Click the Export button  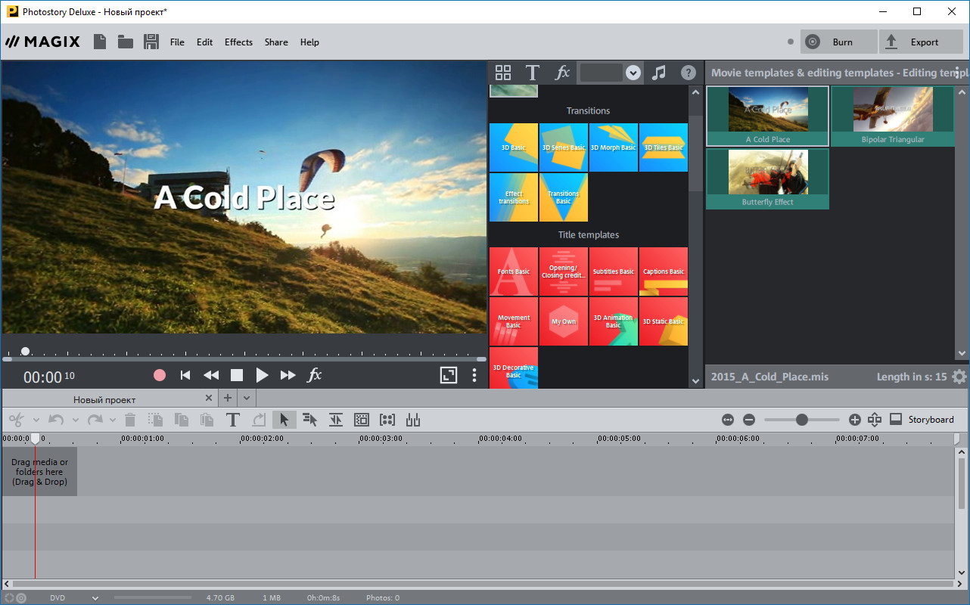pyautogui.click(x=920, y=42)
